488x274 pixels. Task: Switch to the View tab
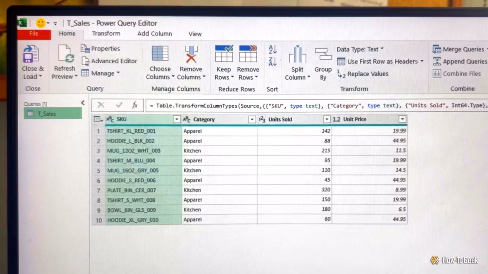tap(195, 34)
